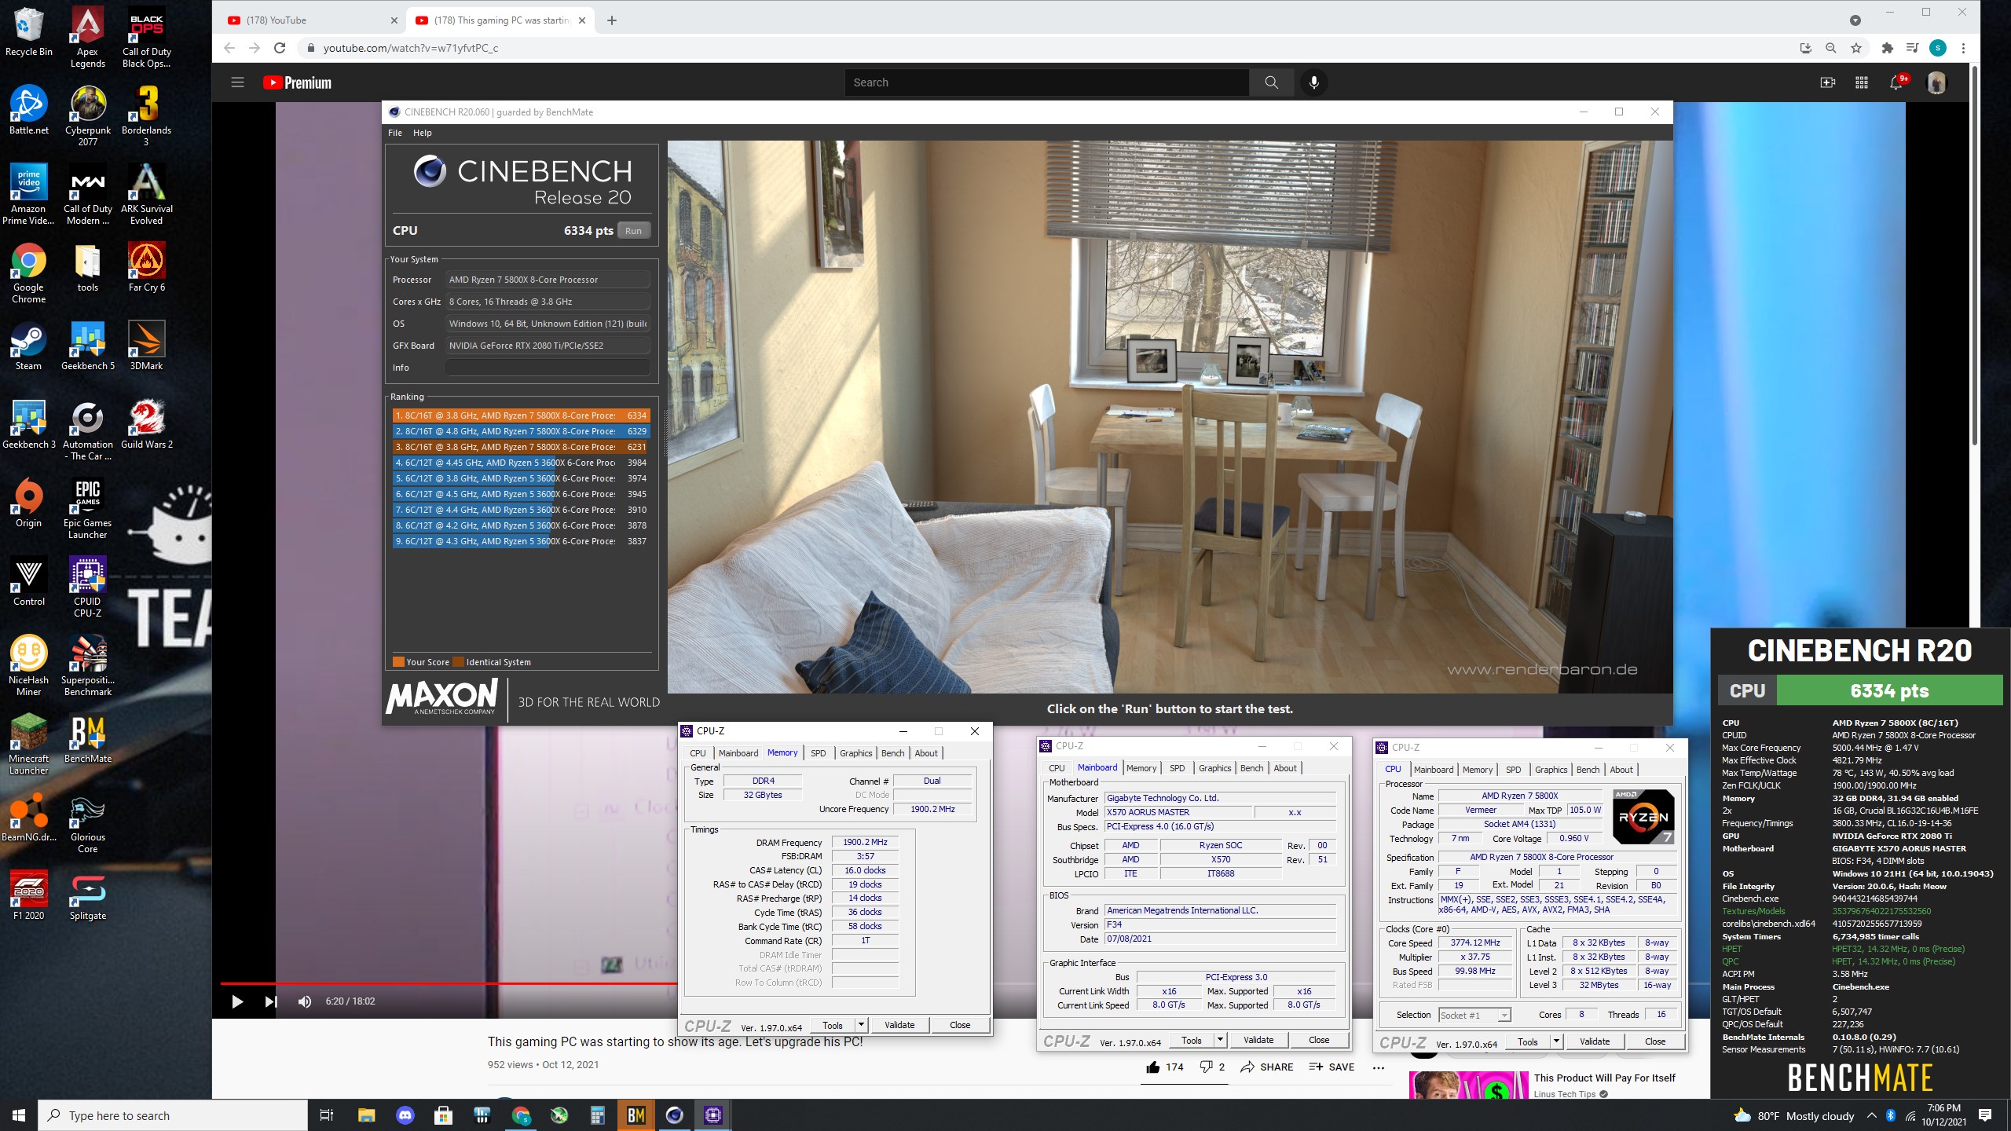Click the red video progress bar
The image size is (2011, 1131).
(x=448, y=983)
